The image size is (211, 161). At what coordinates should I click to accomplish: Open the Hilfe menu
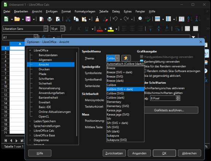point(152,11)
